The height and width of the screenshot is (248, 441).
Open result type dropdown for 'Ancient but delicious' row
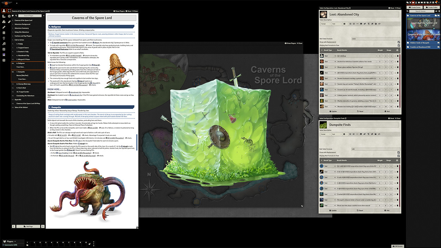point(330,62)
